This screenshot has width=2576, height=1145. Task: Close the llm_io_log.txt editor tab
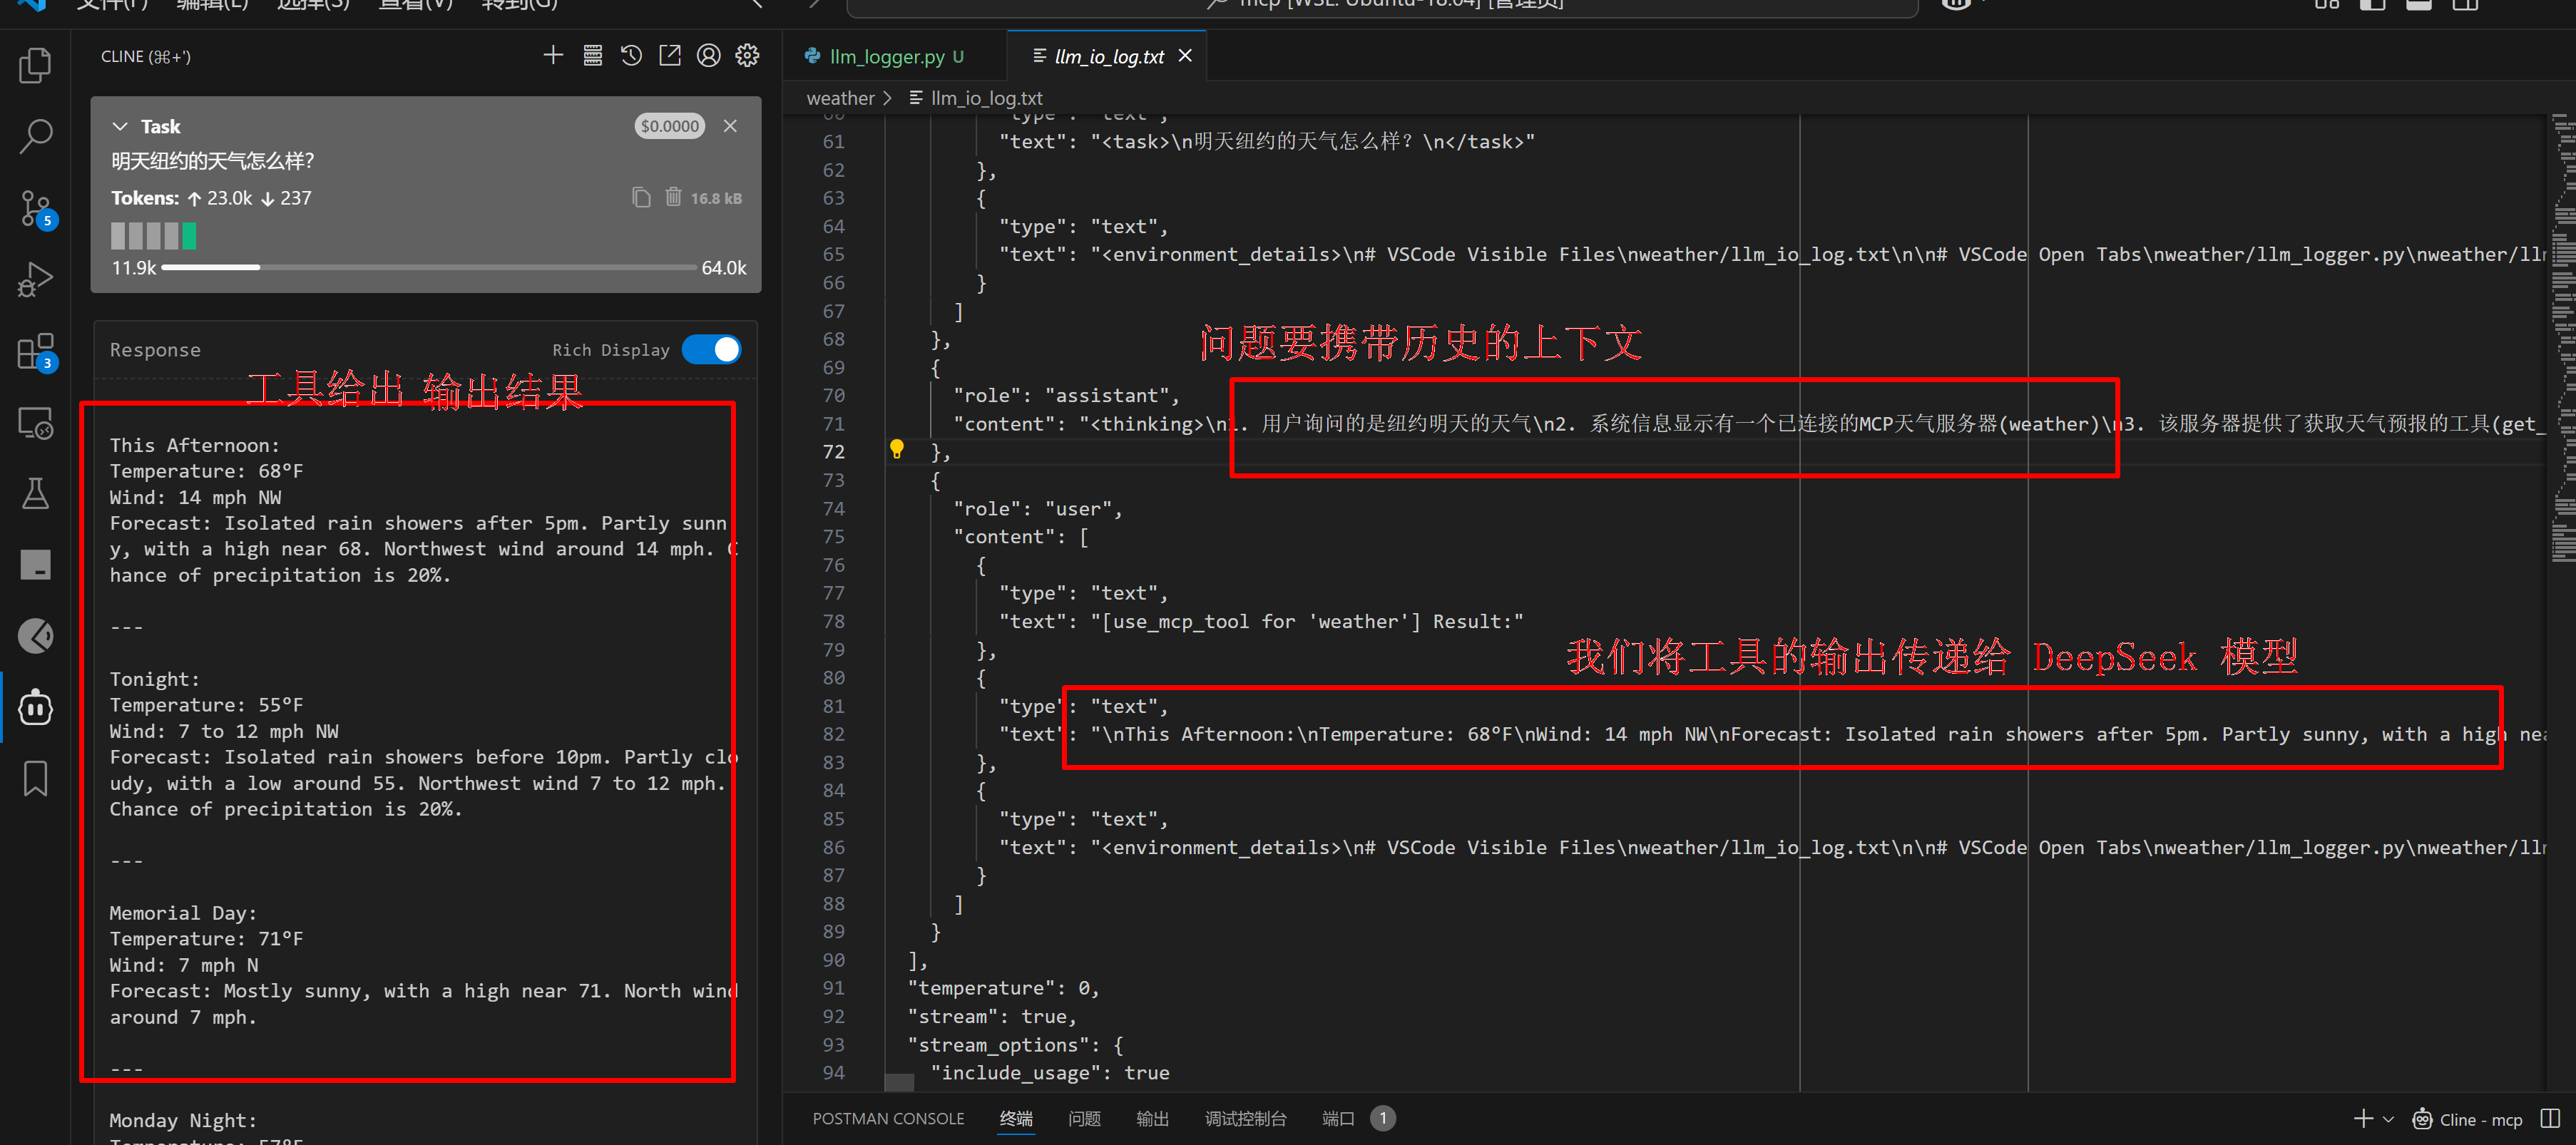click(1185, 56)
